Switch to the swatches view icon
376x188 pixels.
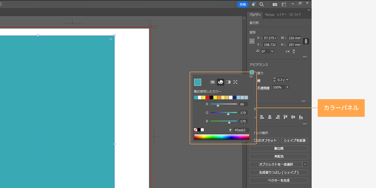pos(213,82)
